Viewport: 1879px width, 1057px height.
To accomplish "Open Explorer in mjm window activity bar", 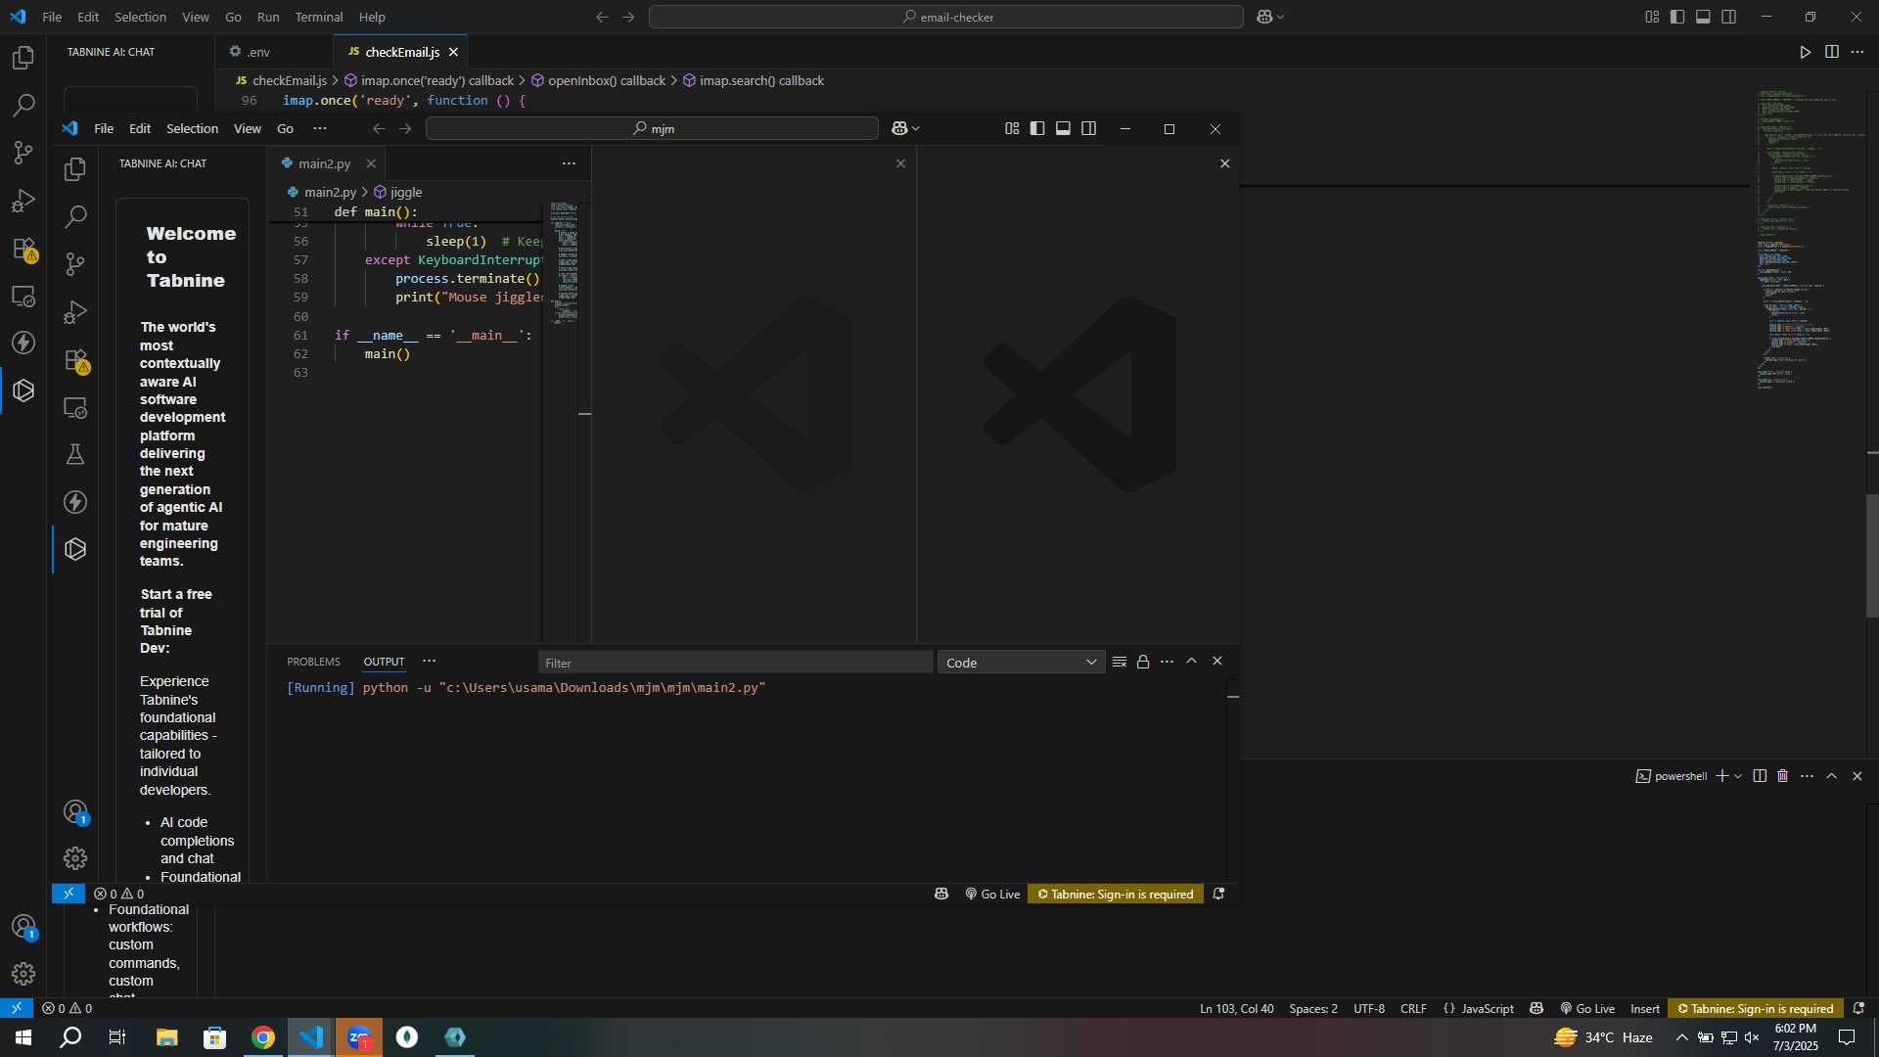I will click(75, 169).
